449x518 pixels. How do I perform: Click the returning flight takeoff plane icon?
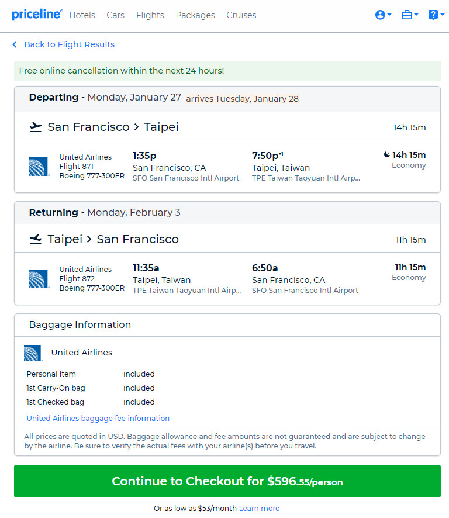coord(36,239)
